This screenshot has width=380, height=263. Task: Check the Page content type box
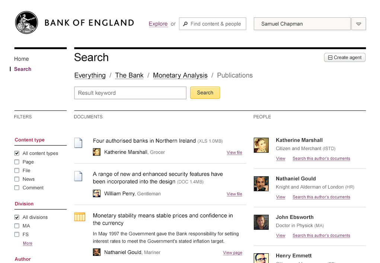17,162
